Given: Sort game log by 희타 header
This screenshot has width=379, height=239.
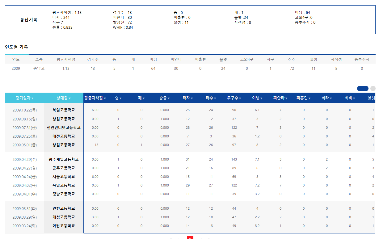Looking at the screenshot, I should coord(327,98).
